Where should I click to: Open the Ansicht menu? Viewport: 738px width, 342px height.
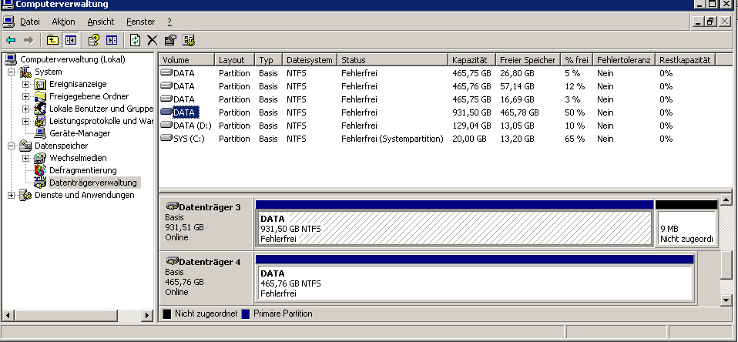(101, 22)
